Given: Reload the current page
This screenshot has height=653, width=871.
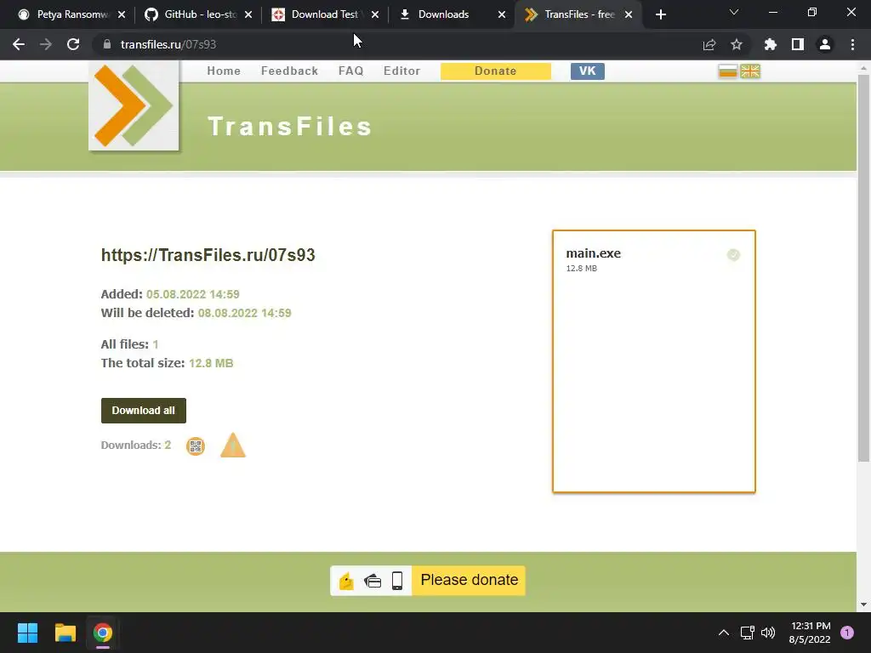Looking at the screenshot, I should pyautogui.click(x=73, y=44).
